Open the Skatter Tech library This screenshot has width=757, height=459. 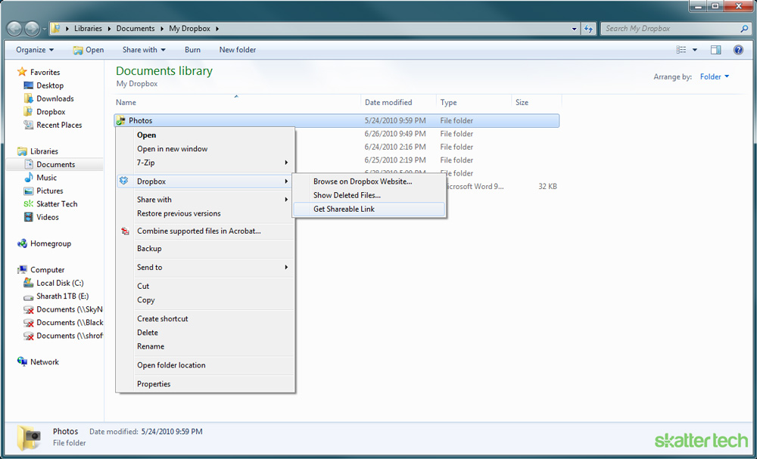click(x=58, y=203)
